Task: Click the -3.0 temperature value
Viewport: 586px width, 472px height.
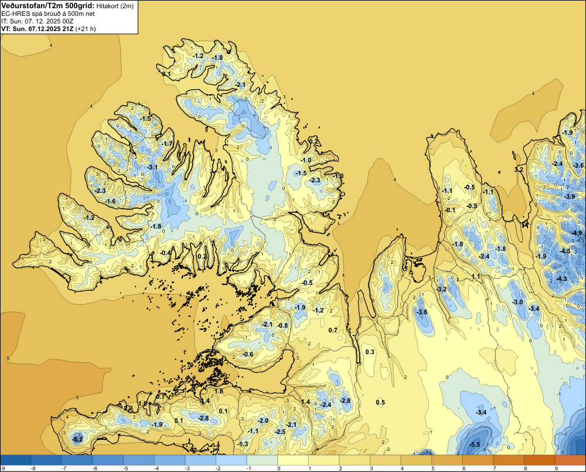Action: pyautogui.click(x=517, y=302)
